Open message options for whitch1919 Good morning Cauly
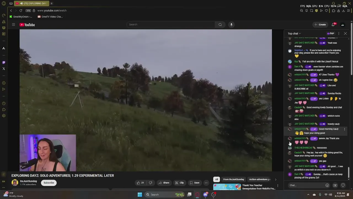The height and width of the screenshot is (199, 353). pyautogui.click(x=344, y=129)
